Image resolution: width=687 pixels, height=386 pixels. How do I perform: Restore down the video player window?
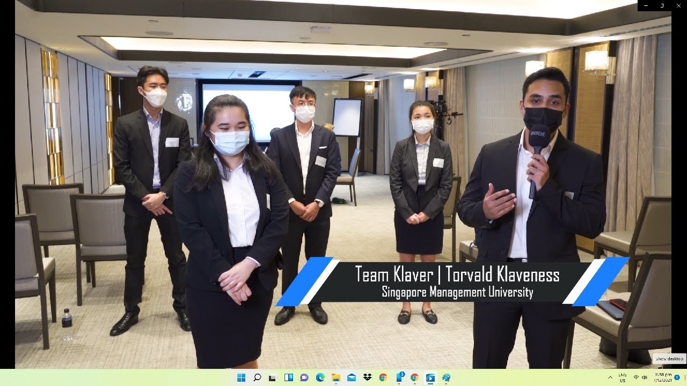(662, 5)
